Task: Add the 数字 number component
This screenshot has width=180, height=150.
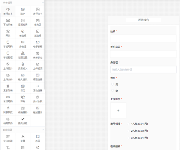Action: 23,11
